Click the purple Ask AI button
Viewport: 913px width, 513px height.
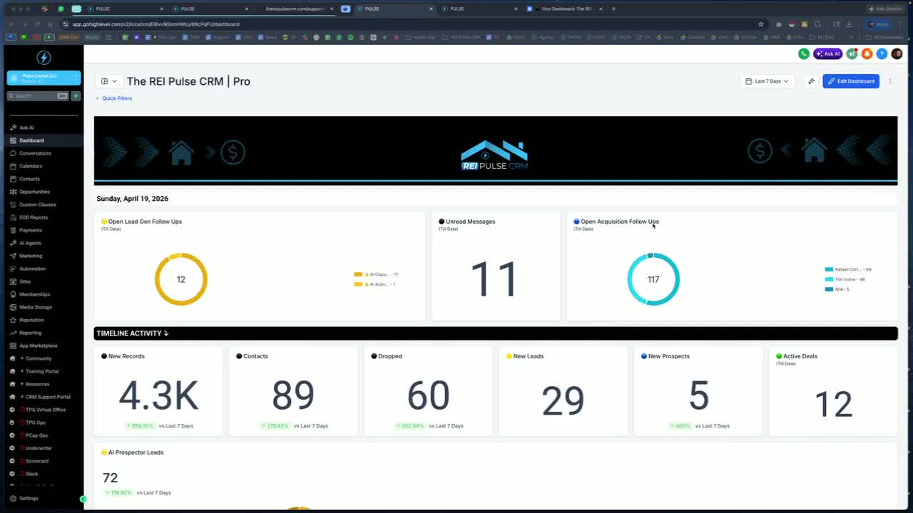[828, 53]
